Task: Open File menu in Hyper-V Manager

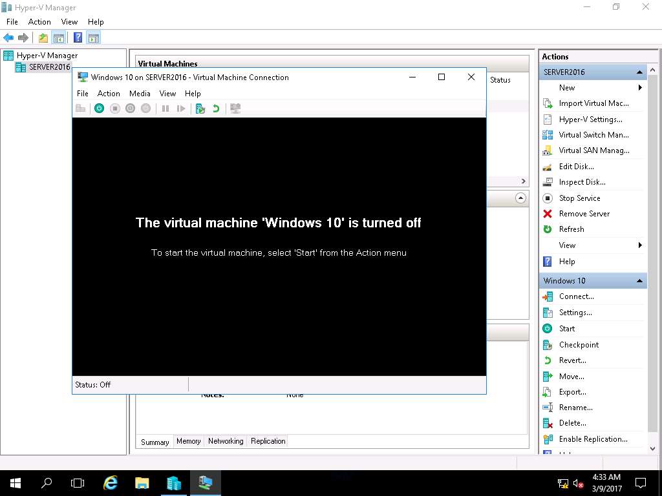Action: [12, 22]
